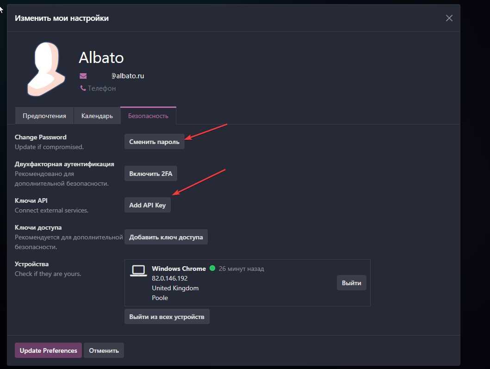Save with Update Preferences button
The width and height of the screenshot is (490, 369).
click(48, 350)
